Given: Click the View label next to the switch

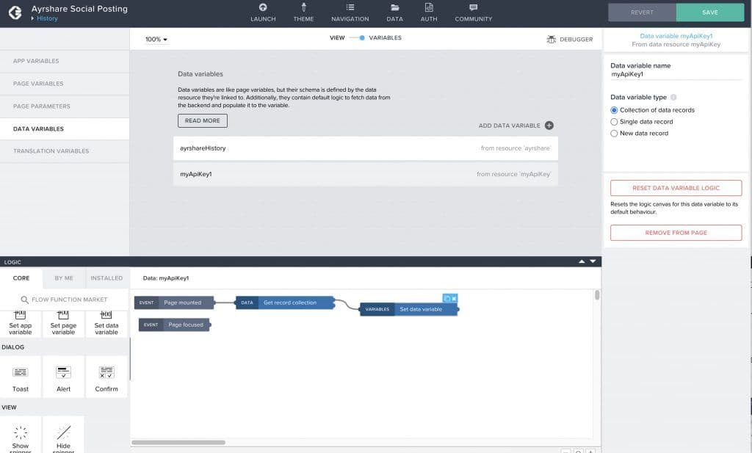Looking at the screenshot, I should 337,38.
